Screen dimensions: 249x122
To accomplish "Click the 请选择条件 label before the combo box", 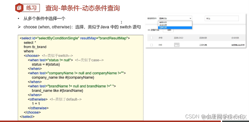I will [x=152, y=19].
